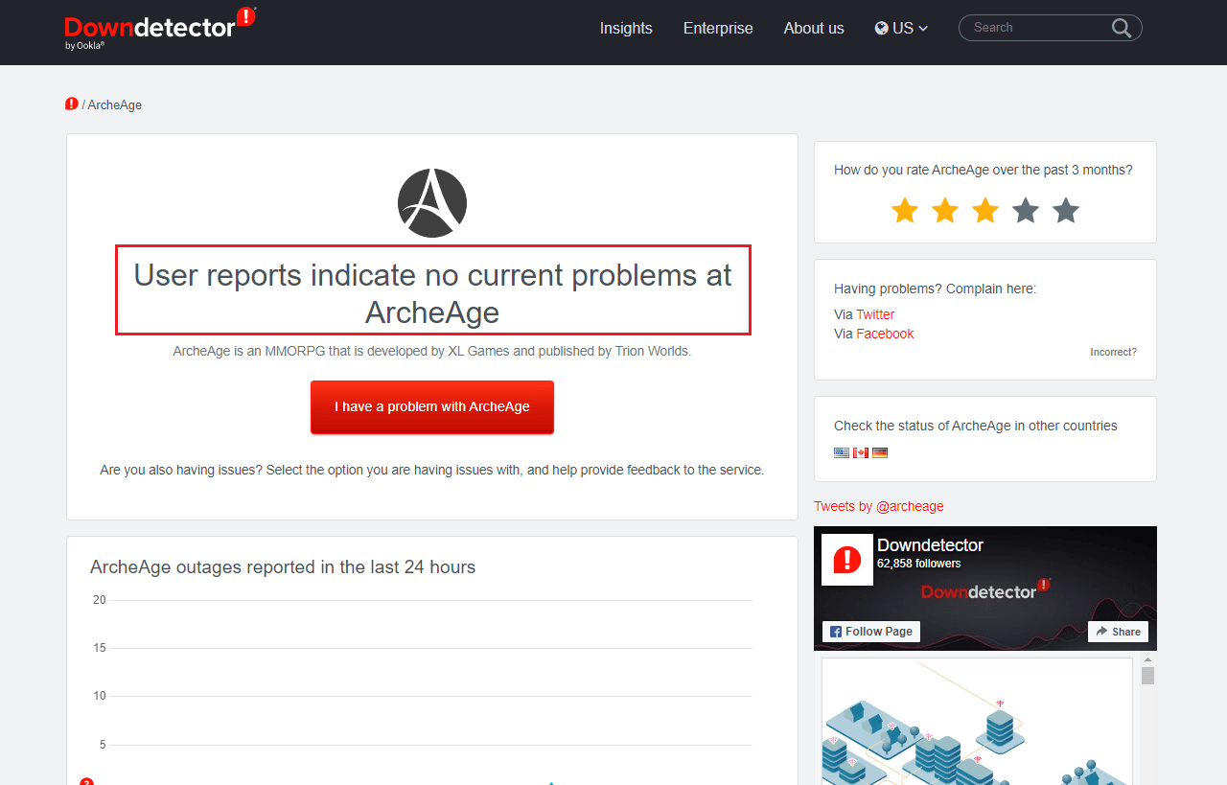
Task: Click 'ArcheAge outages reported in the last 24 hours'
Action: [x=283, y=567]
